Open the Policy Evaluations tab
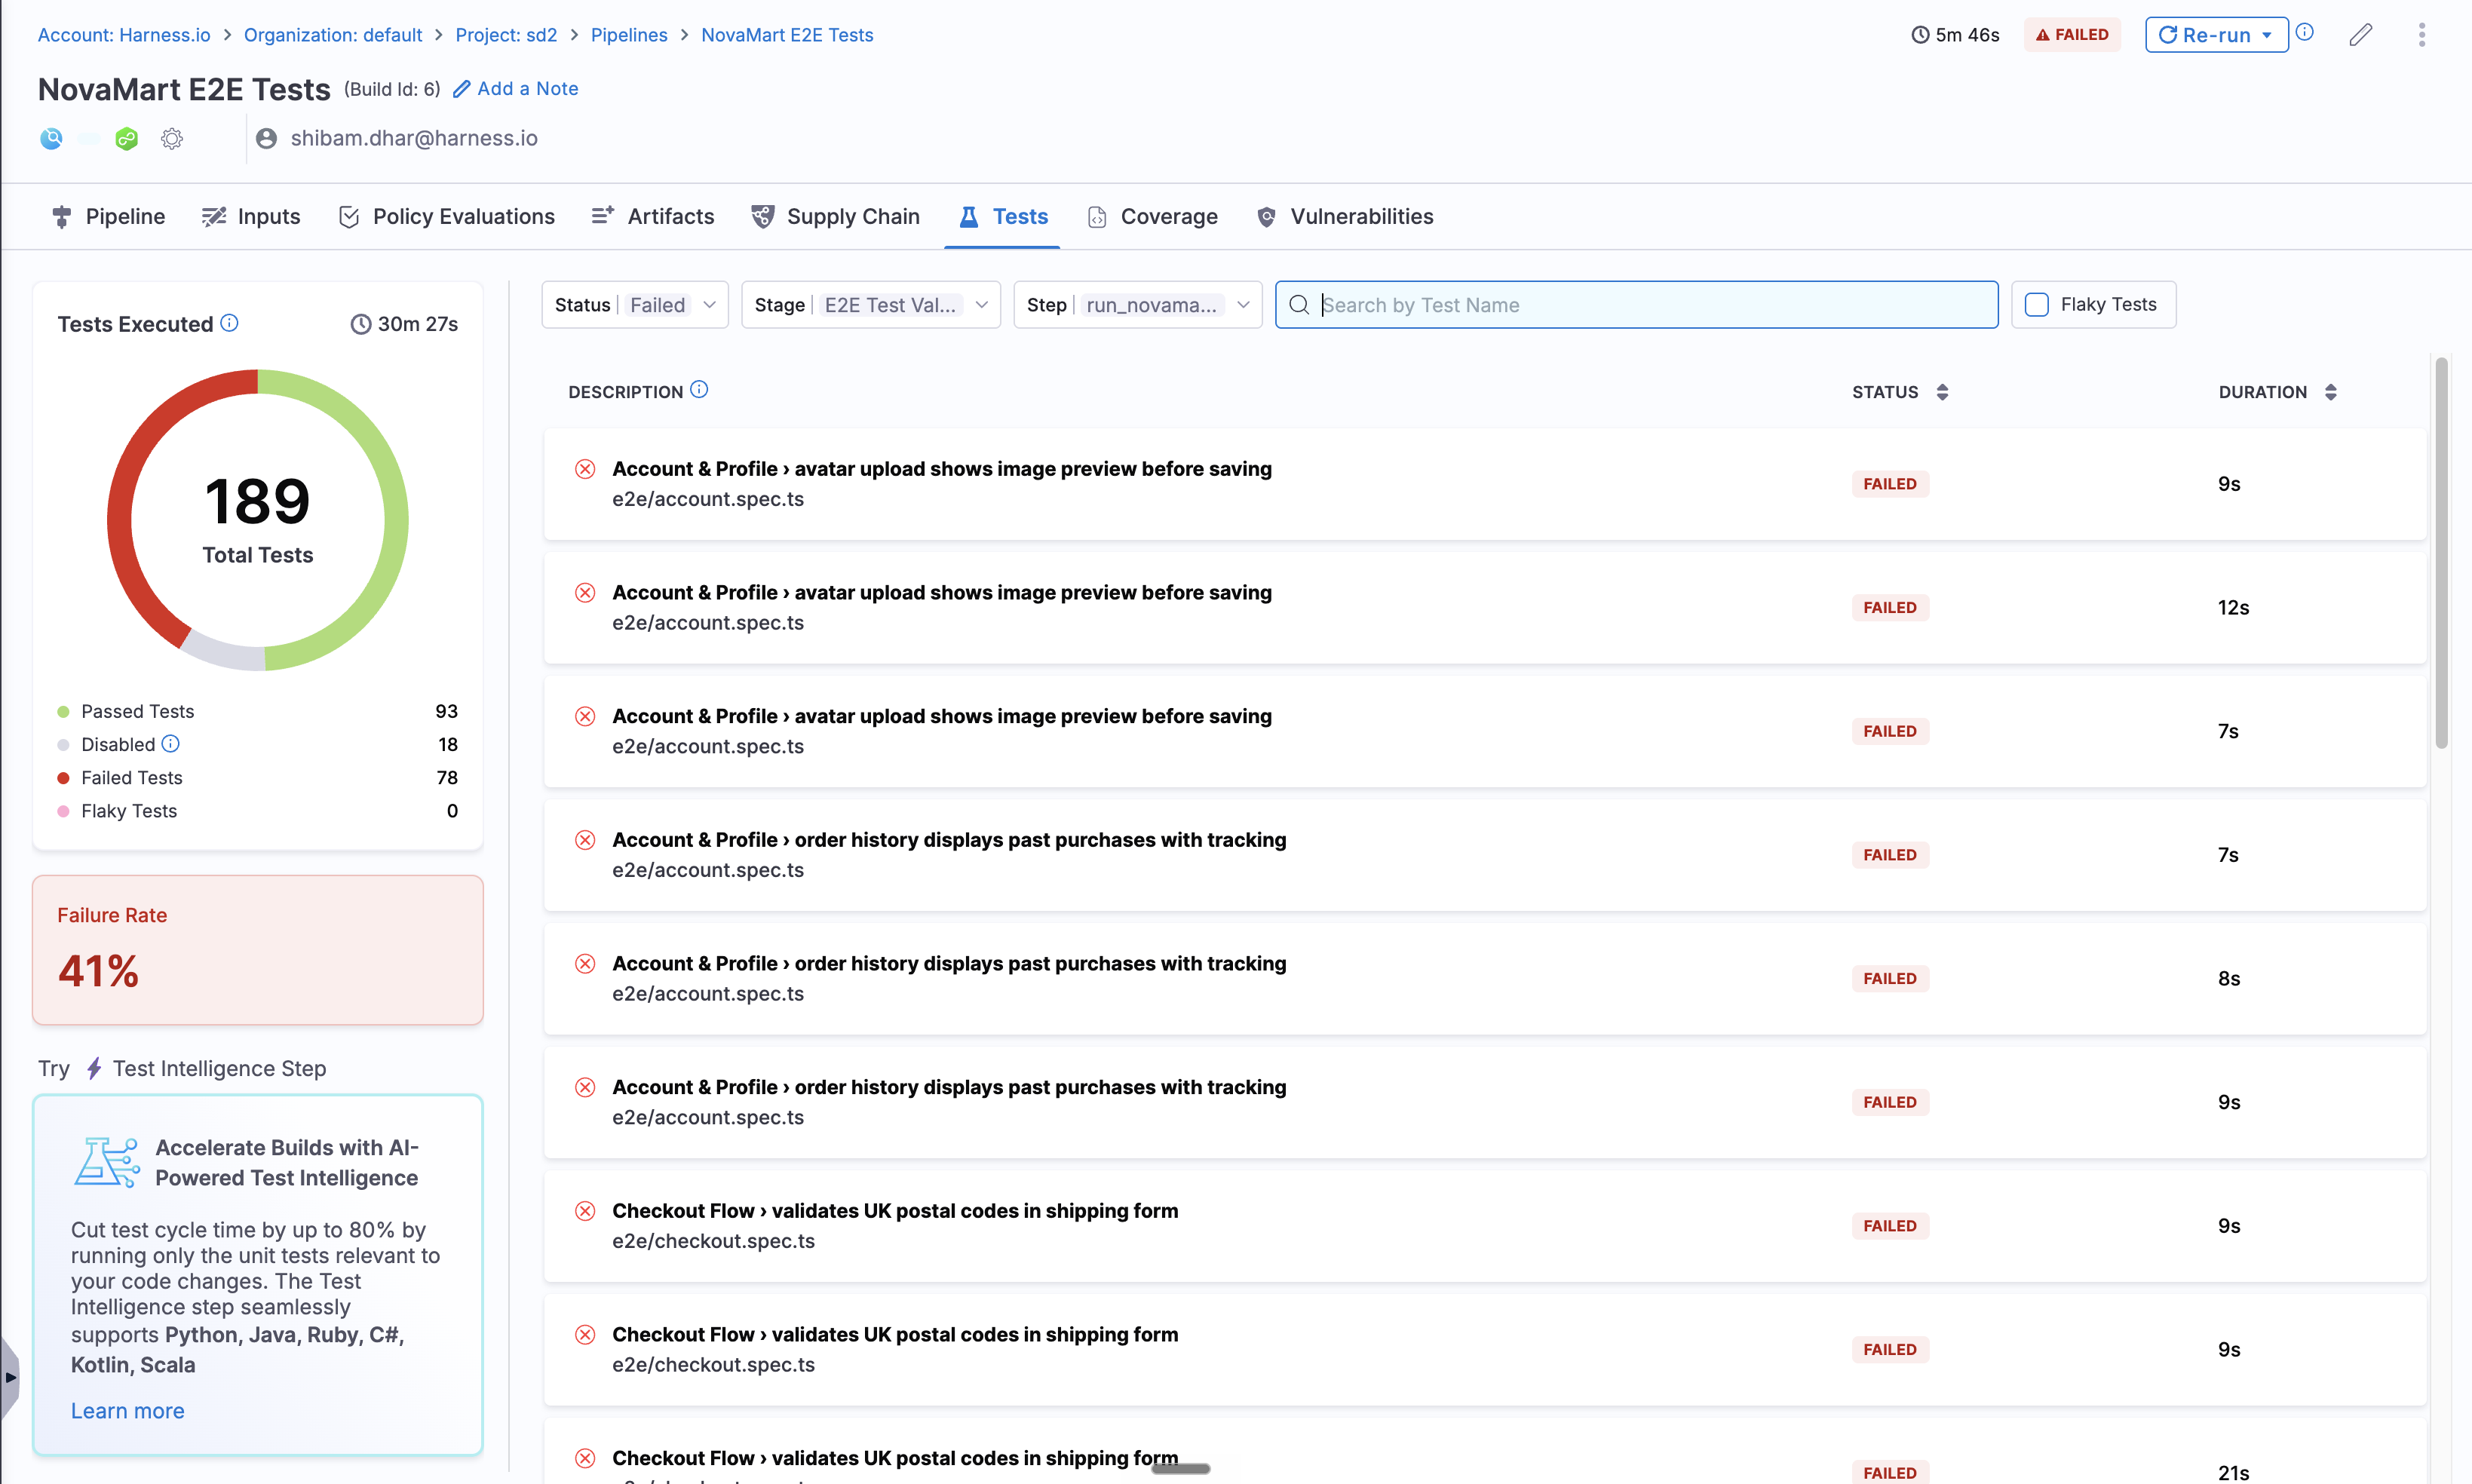 [x=446, y=216]
